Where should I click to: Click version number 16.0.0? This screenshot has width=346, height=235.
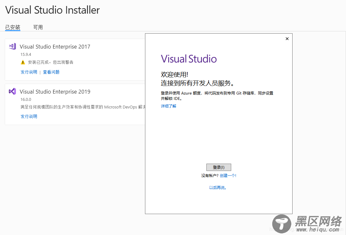[26, 100]
